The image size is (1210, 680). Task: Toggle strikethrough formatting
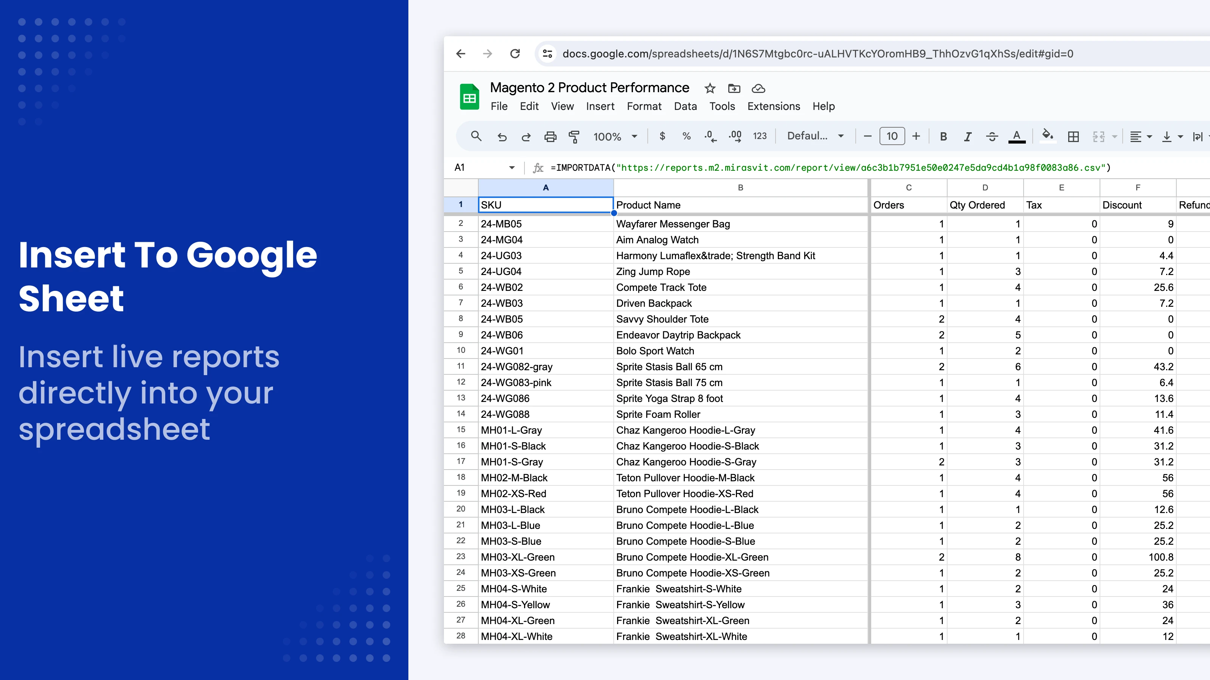point(992,136)
